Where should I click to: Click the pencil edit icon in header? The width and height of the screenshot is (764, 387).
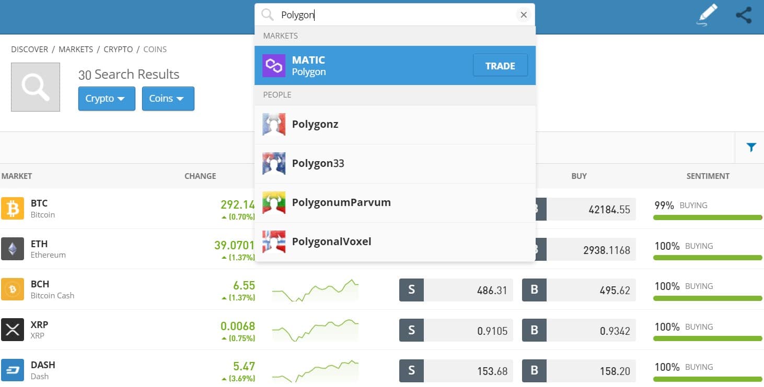coord(708,15)
